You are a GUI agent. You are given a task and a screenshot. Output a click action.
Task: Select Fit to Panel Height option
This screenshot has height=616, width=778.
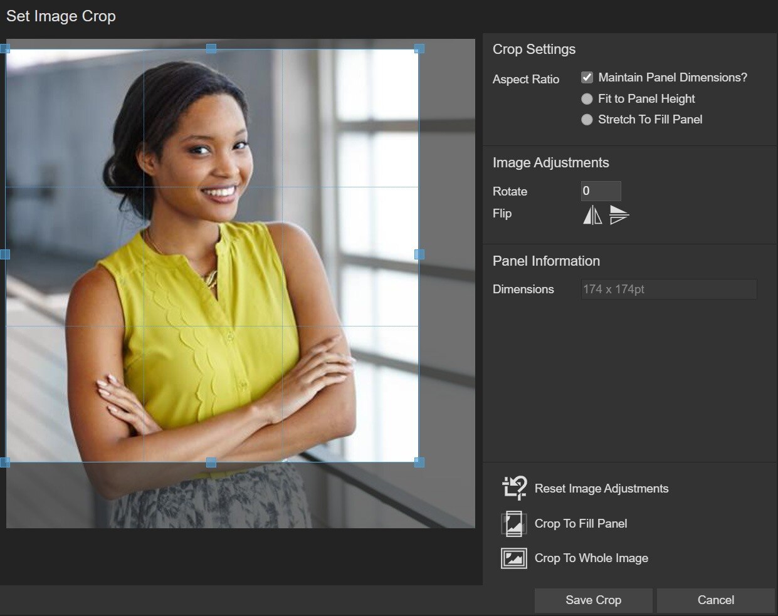click(x=587, y=99)
